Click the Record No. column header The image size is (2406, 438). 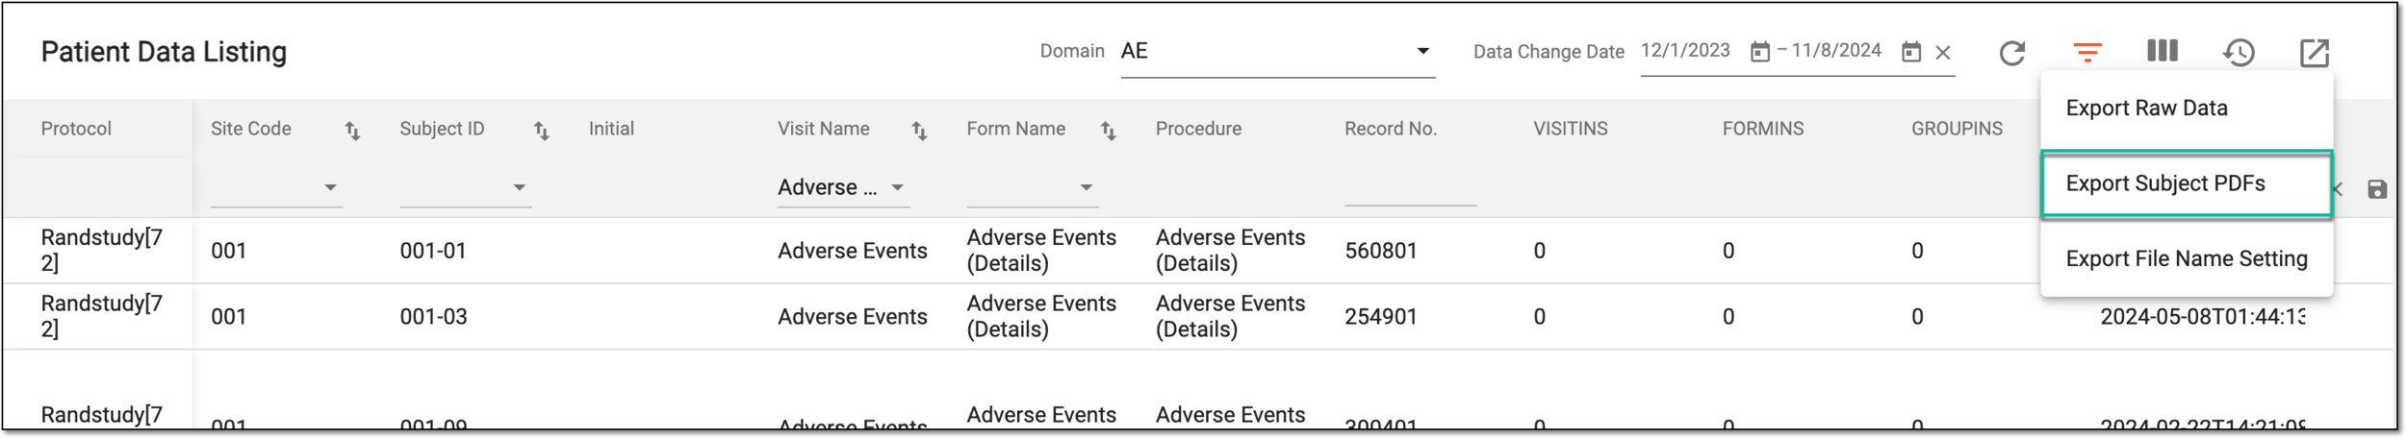point(1391,129)
